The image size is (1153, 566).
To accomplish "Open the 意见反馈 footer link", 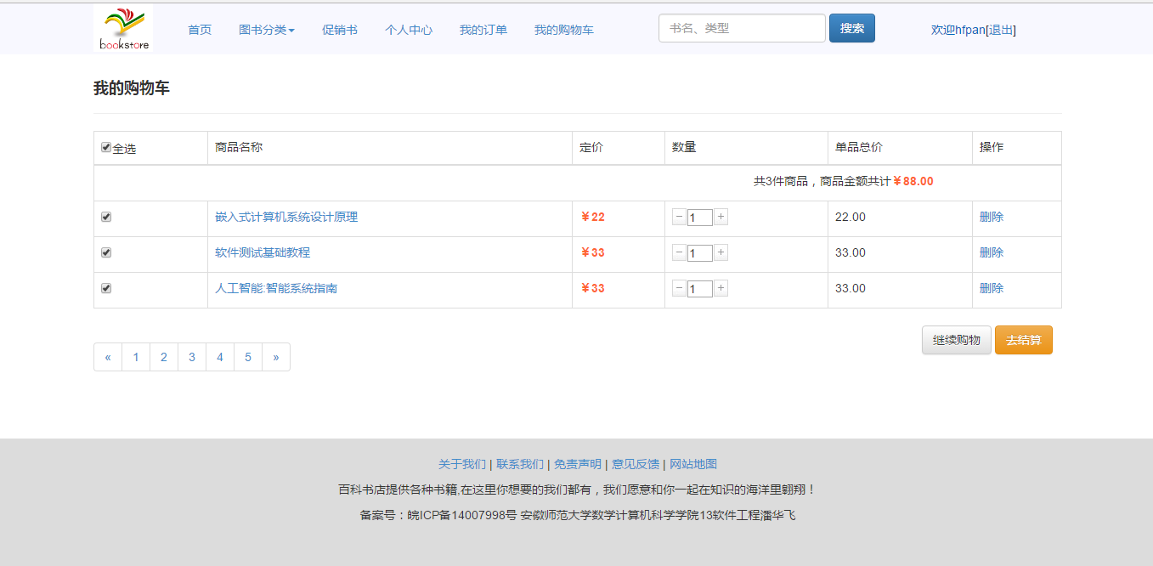I will [636, 464].
